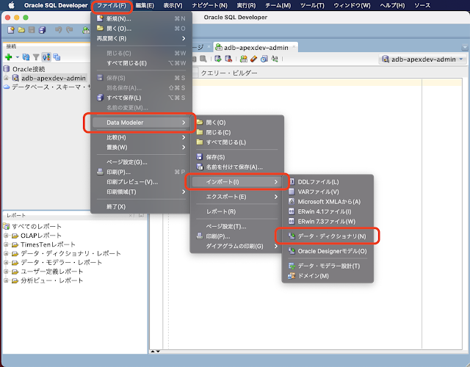Click the collapse-all windows icon in the connections panel

click(x=57, y=57)
